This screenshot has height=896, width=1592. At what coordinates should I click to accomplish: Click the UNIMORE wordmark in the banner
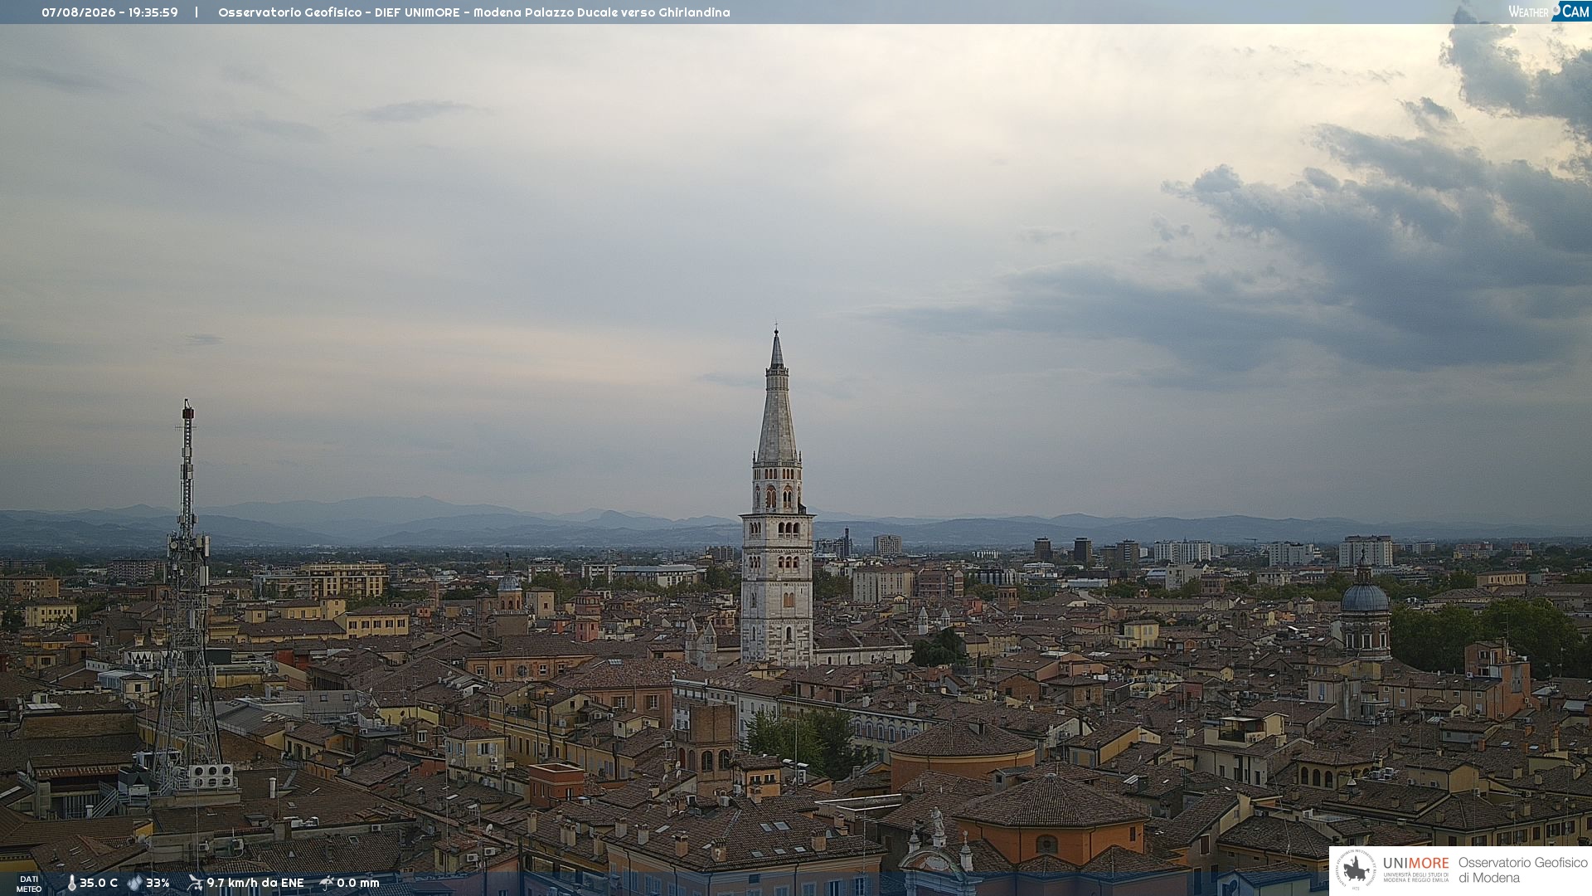pyautogui.click(x=1416, y=864)
